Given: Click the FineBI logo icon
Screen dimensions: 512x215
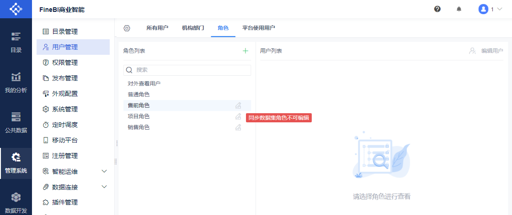Looking at the screenshot, I should coord(16,9).
